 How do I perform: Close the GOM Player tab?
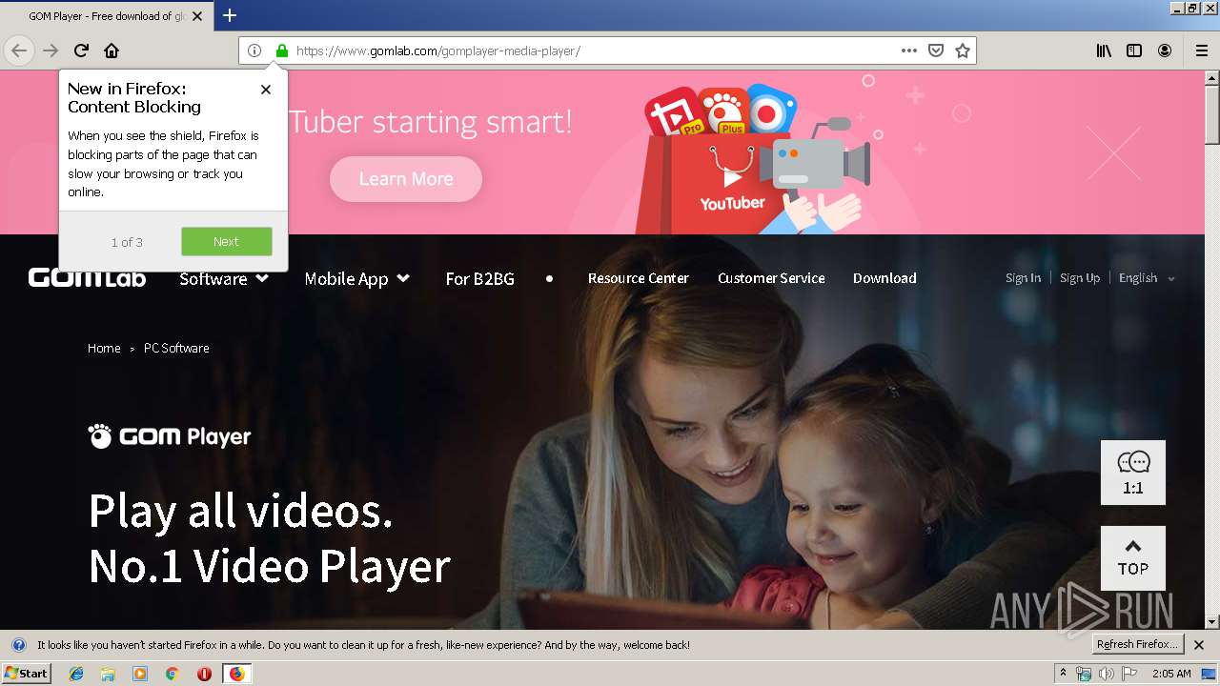[x=197, y=16]
